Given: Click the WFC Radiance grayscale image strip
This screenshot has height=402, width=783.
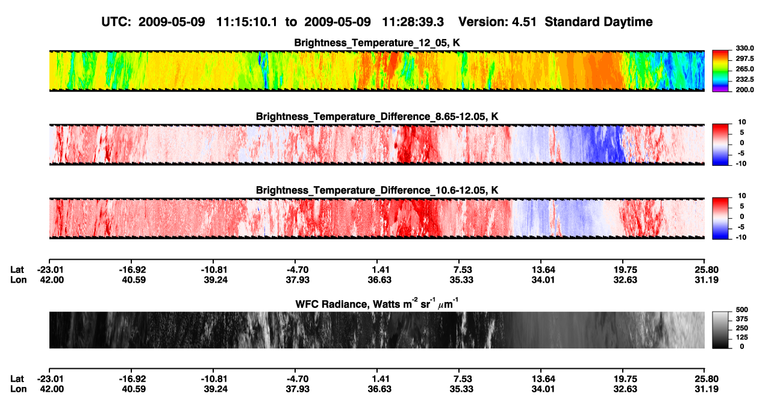Looking at the screenshot, I should click(x=376, y=330).
